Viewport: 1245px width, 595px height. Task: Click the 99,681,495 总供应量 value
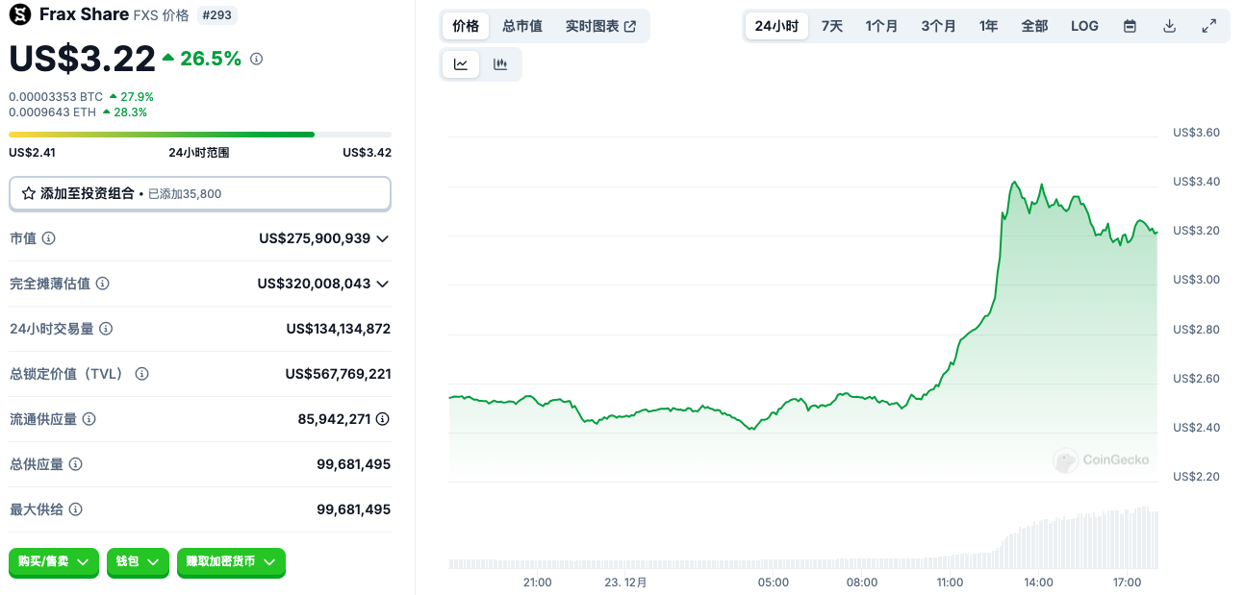354,464
